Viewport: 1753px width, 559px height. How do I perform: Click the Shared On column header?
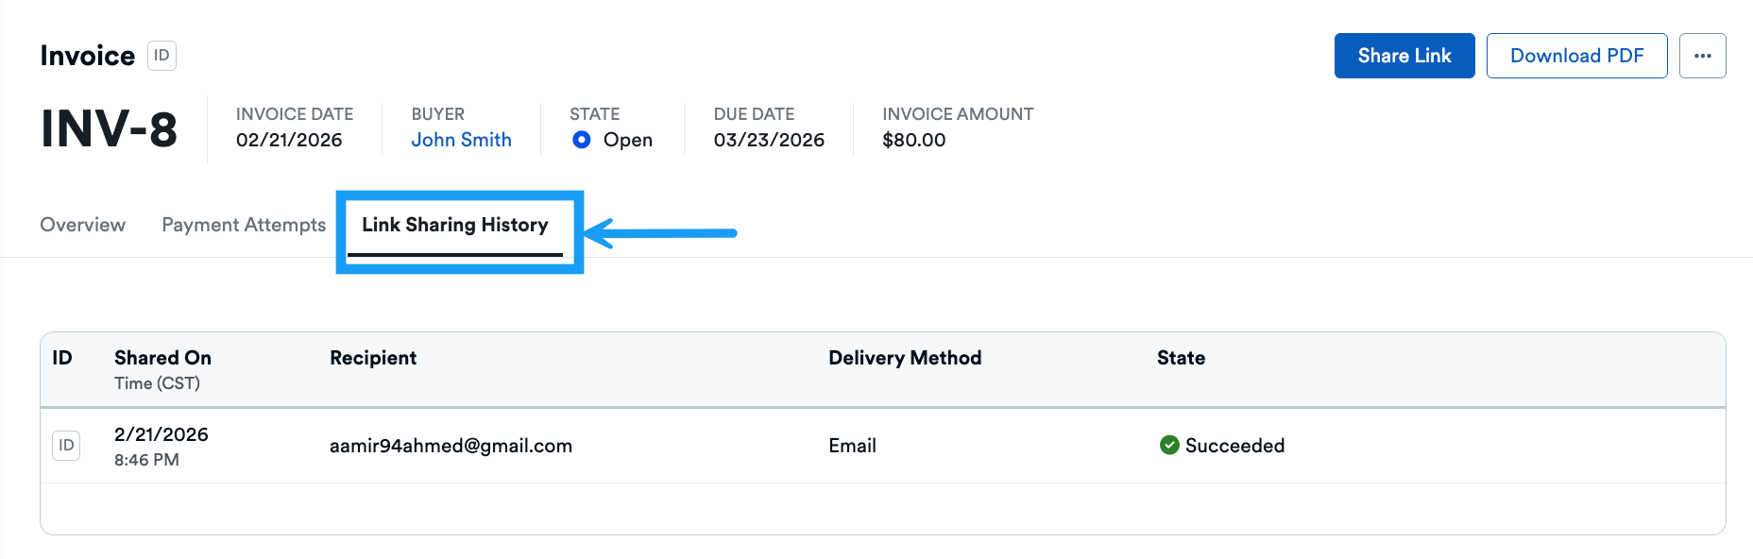(162, 358)
